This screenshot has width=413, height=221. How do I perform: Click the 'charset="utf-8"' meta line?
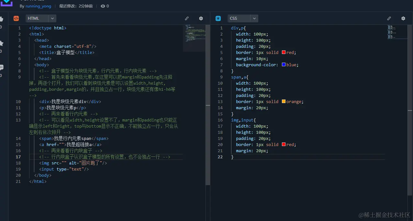click(x=68, y=46)
